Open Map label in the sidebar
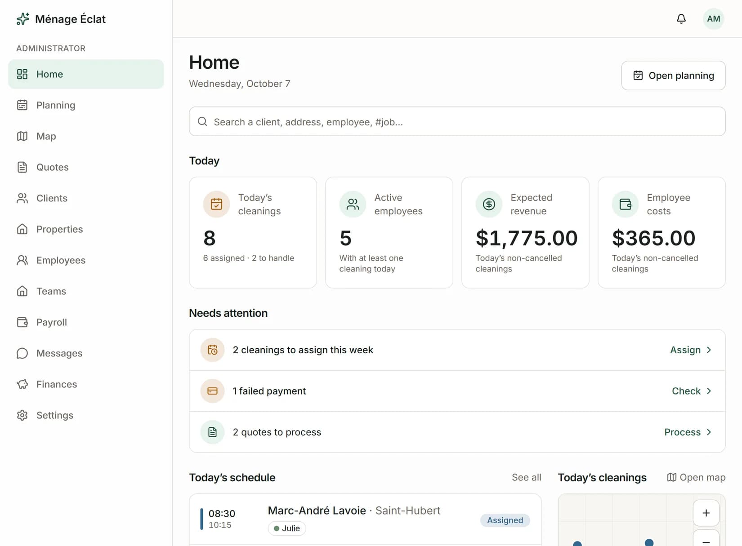The image size is (742, 546). [x=46, y=136]
